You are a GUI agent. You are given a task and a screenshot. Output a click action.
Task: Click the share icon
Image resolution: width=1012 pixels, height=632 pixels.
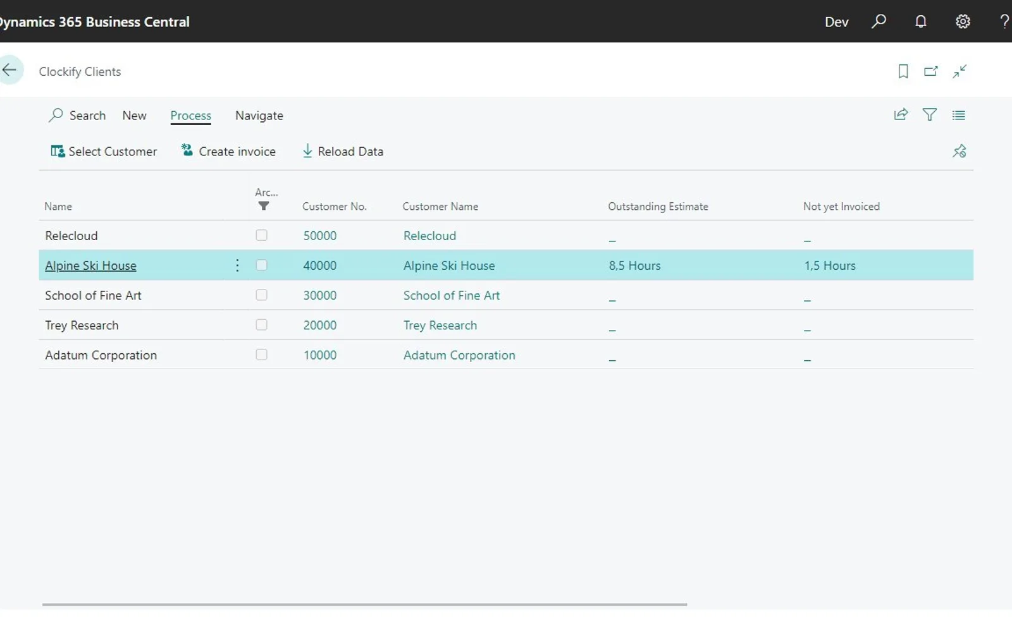(x=901, y=114)
